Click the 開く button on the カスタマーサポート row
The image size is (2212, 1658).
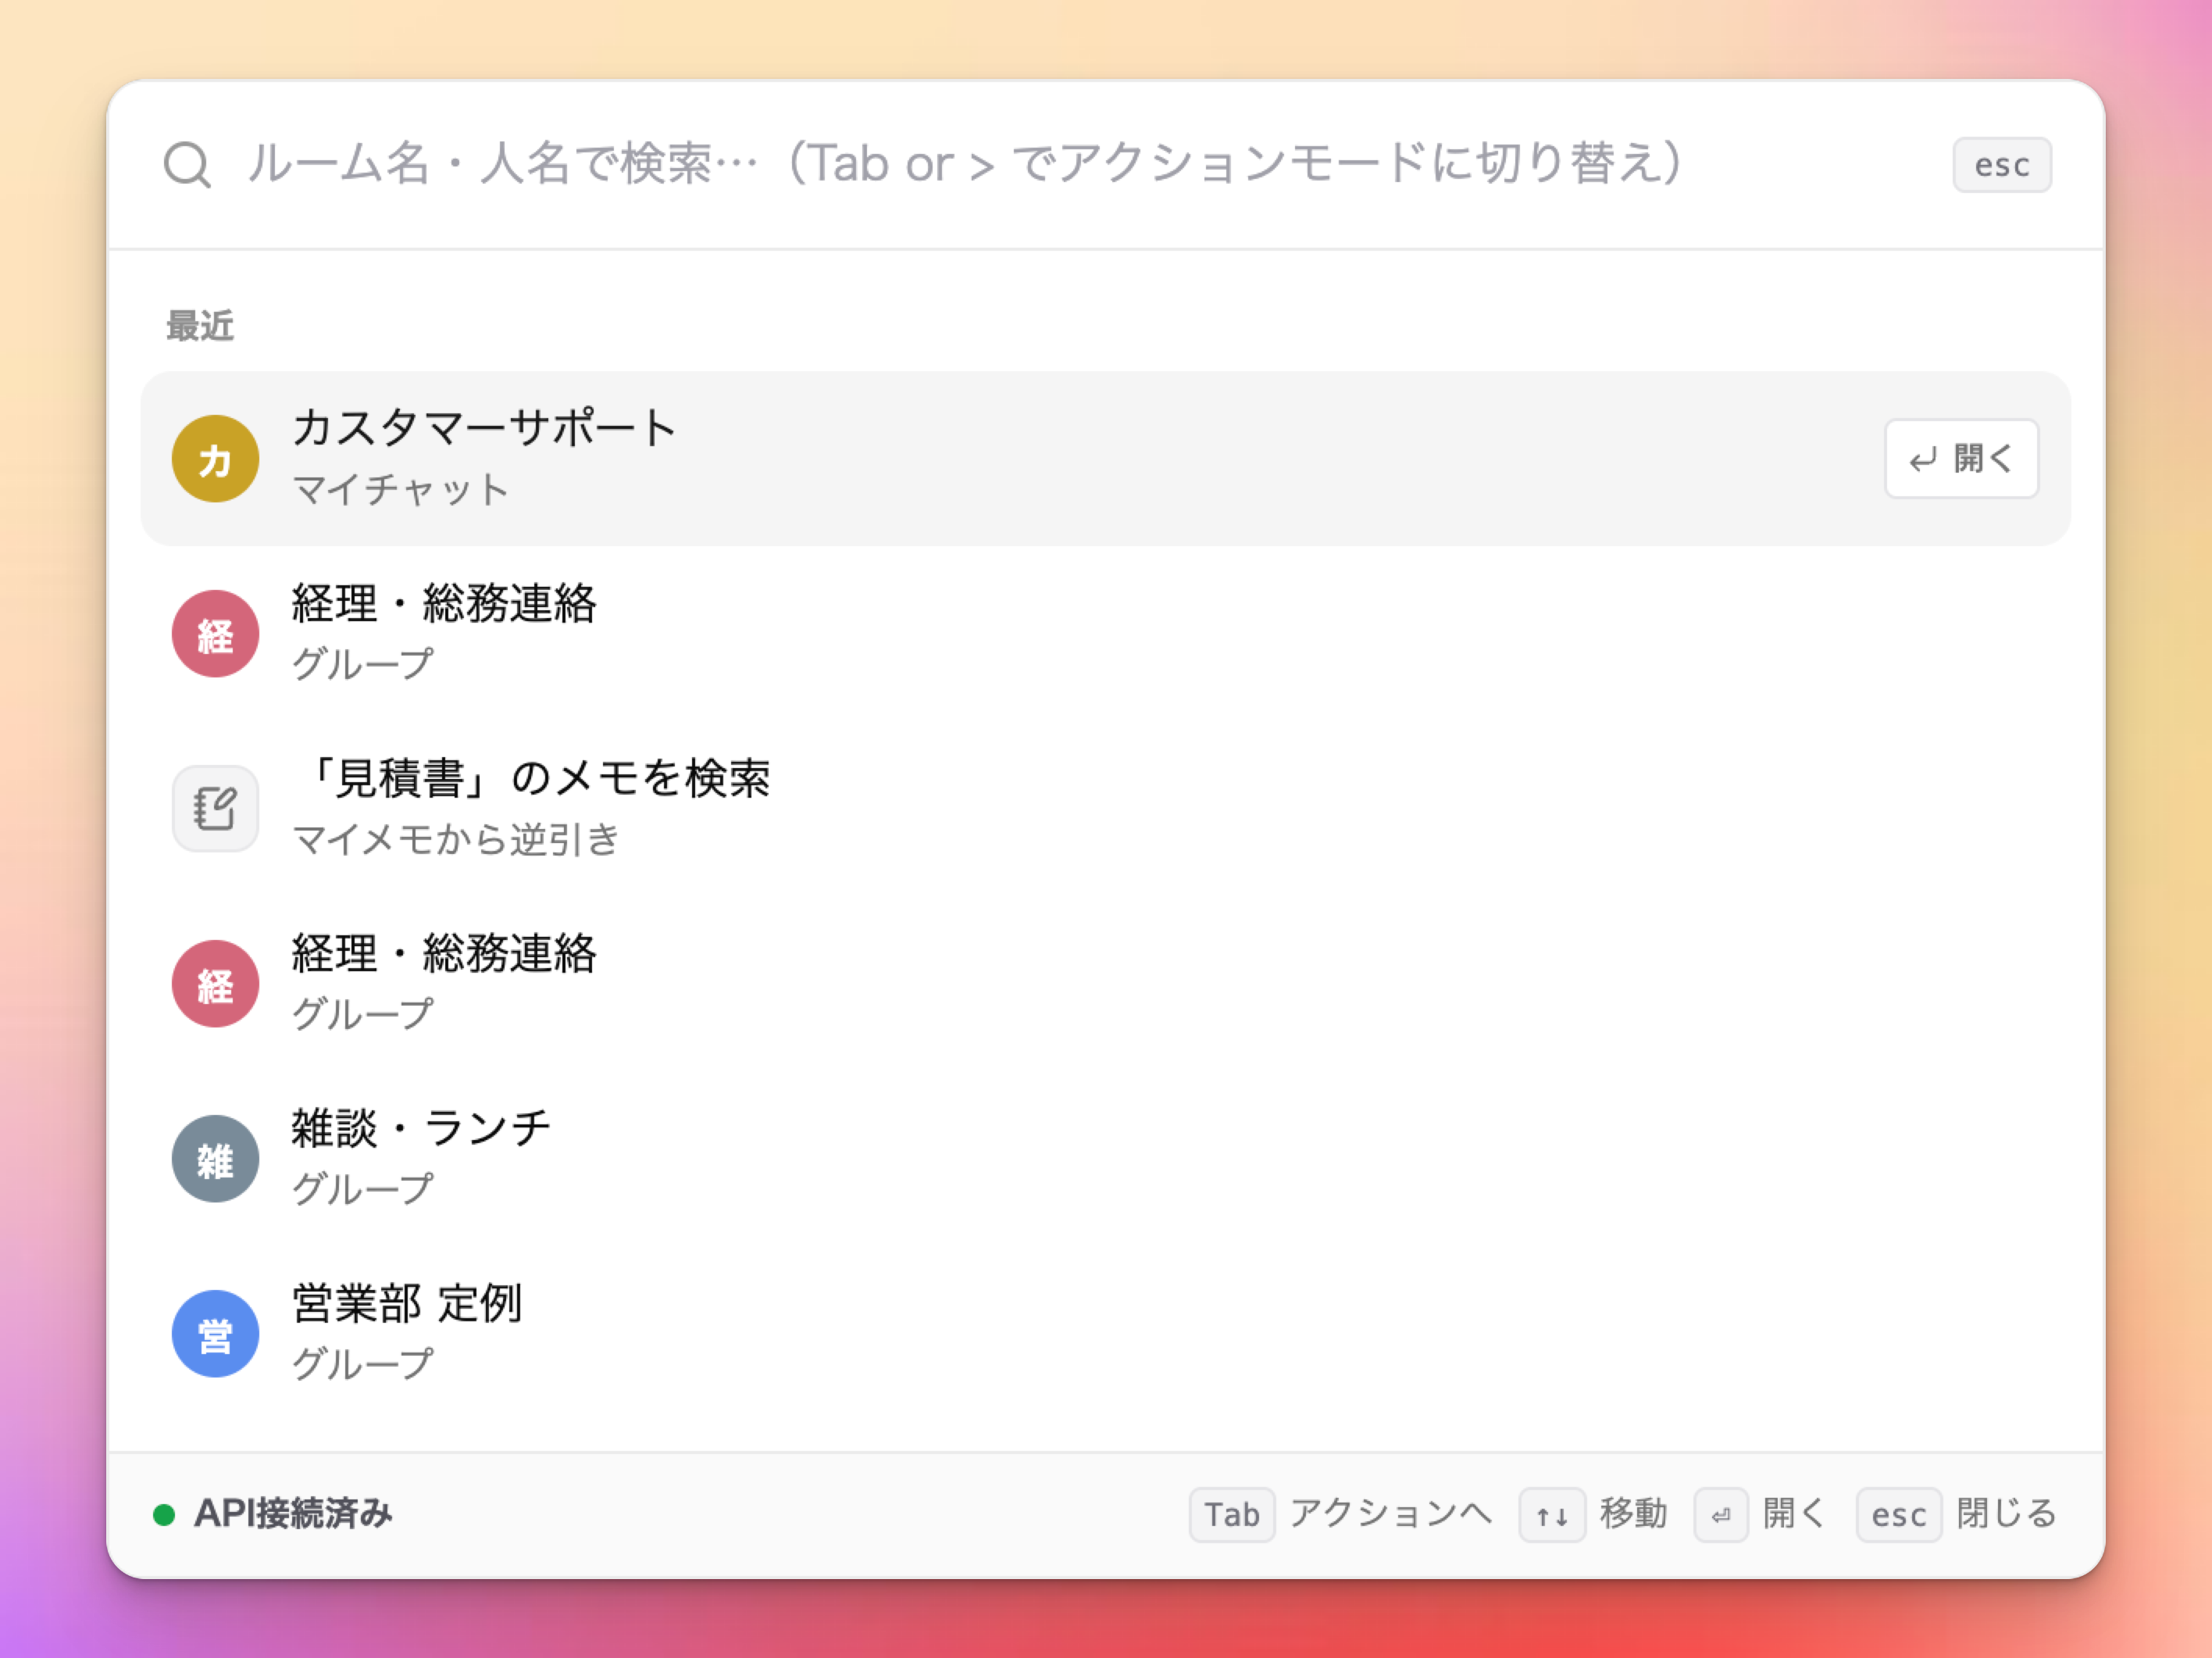pos(1961,459)
